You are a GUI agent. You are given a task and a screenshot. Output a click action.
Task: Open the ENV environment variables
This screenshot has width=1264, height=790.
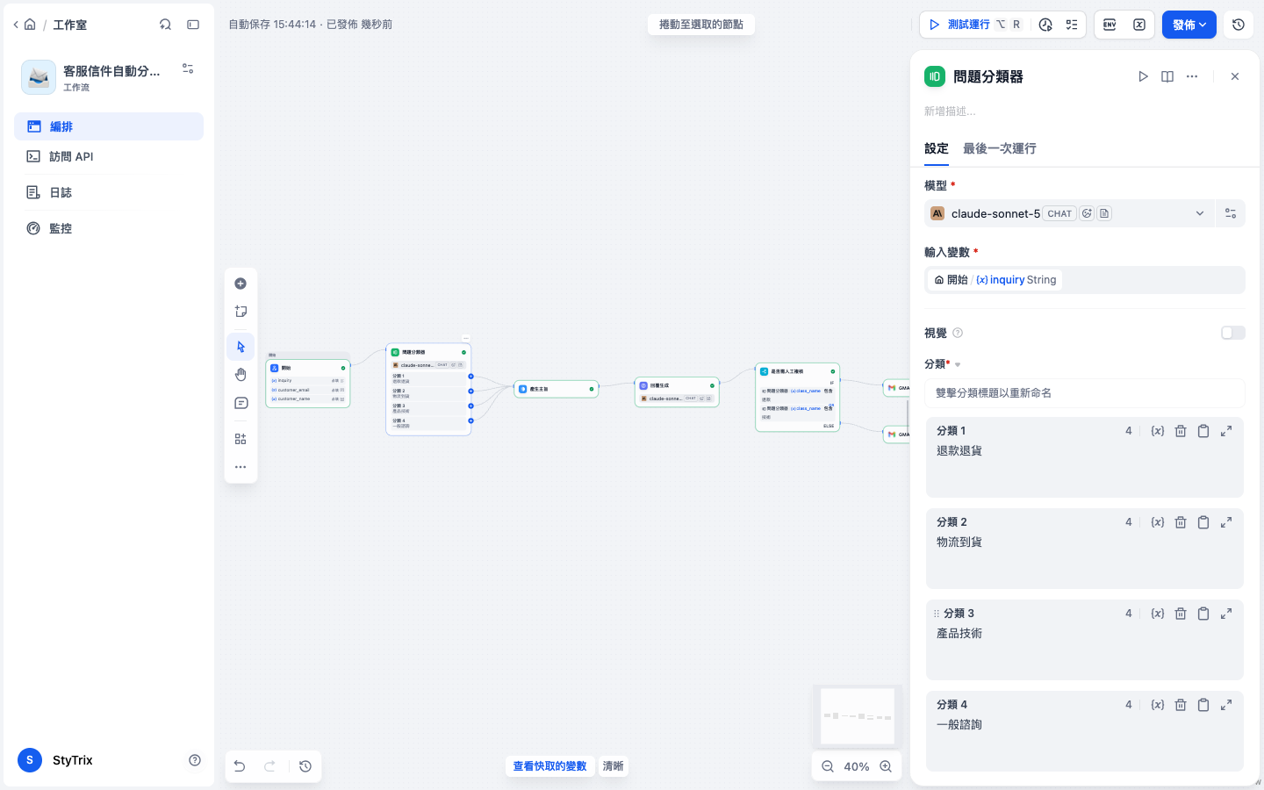1110,25
